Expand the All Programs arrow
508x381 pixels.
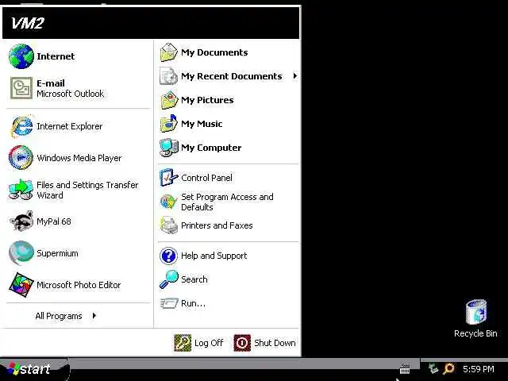click(94, 316)
